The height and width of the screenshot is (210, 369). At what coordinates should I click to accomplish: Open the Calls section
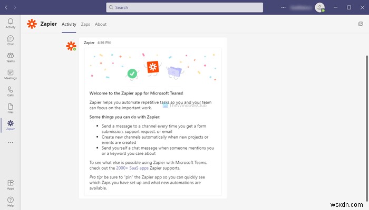[x=11, y=91]
